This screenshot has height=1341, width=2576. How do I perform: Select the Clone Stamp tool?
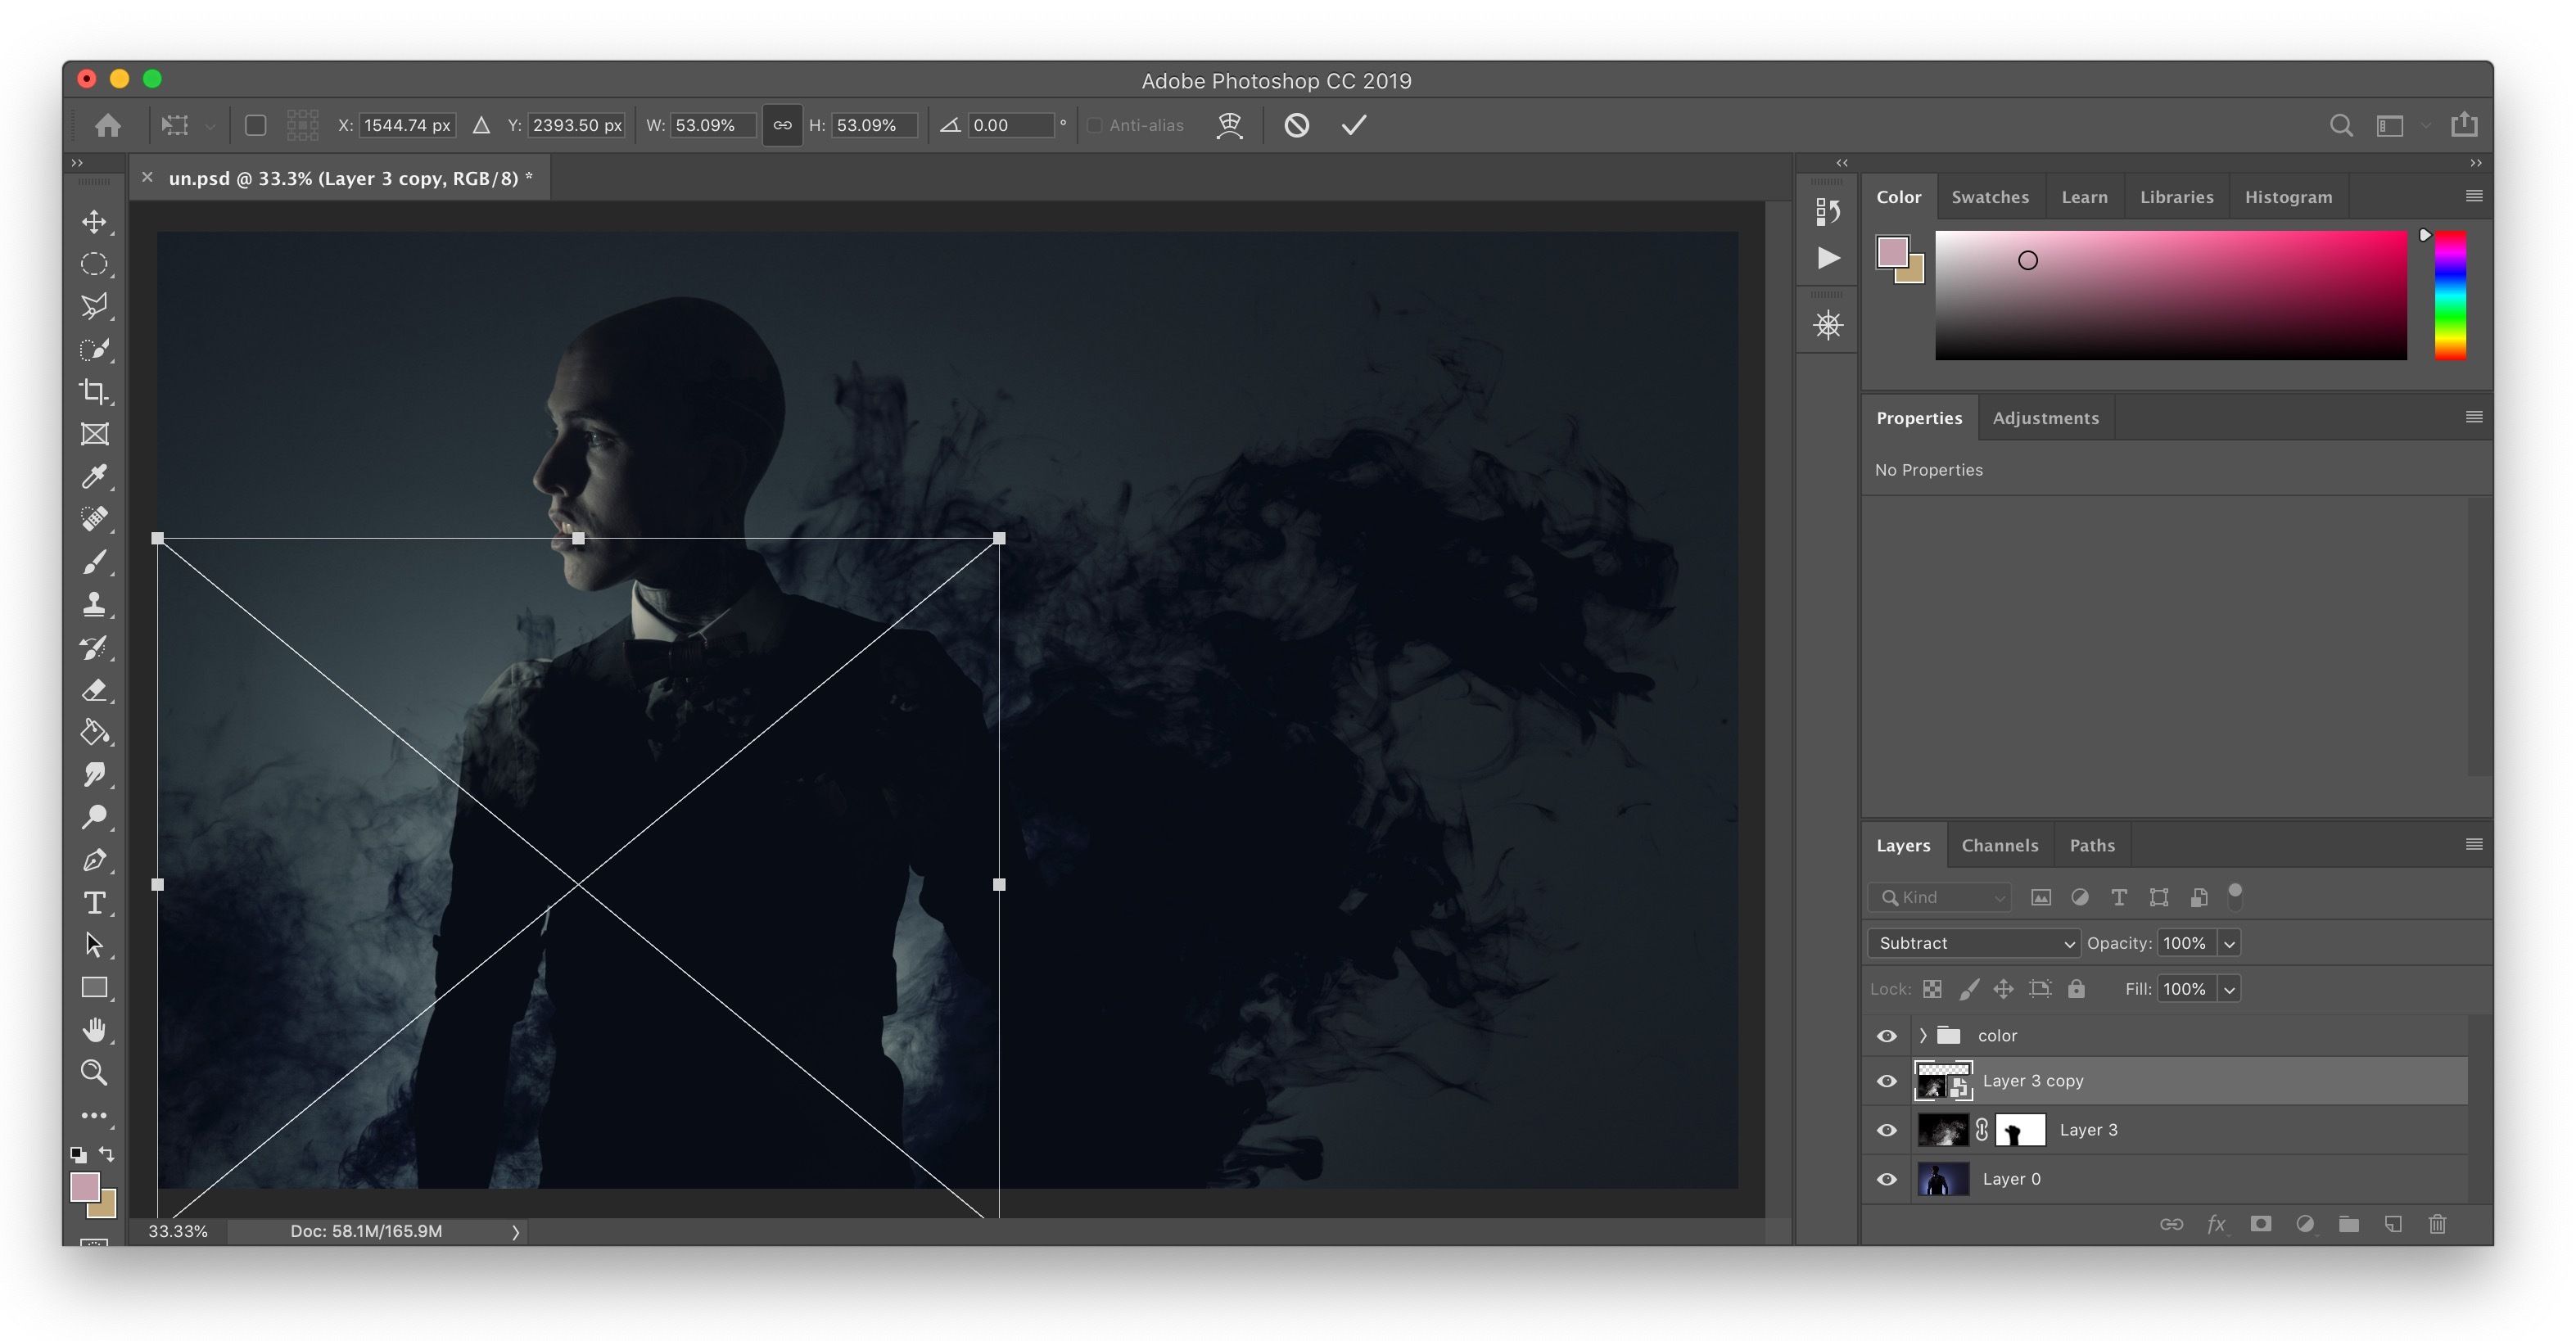[x=93, y=605]
